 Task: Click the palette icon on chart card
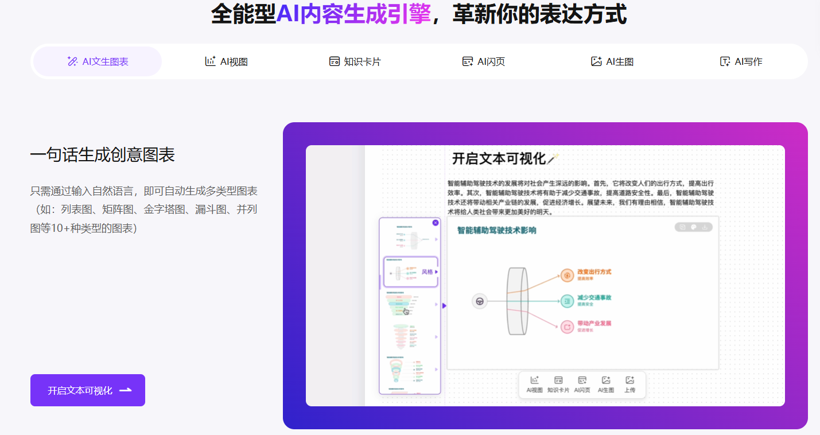click(x=693, y=227)
